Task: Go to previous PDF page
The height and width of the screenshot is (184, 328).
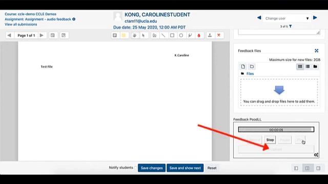Action: coord(9,35)
